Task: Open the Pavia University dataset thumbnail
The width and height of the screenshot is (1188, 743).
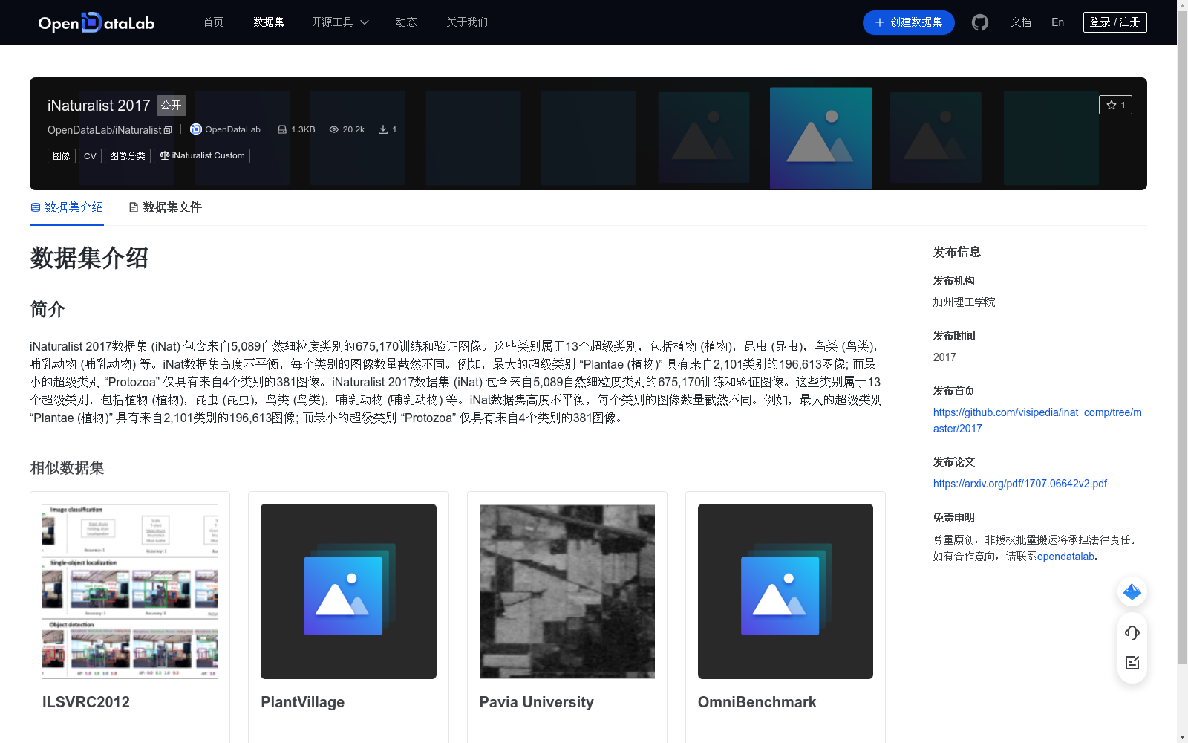Action: click(x=567, y=591)
